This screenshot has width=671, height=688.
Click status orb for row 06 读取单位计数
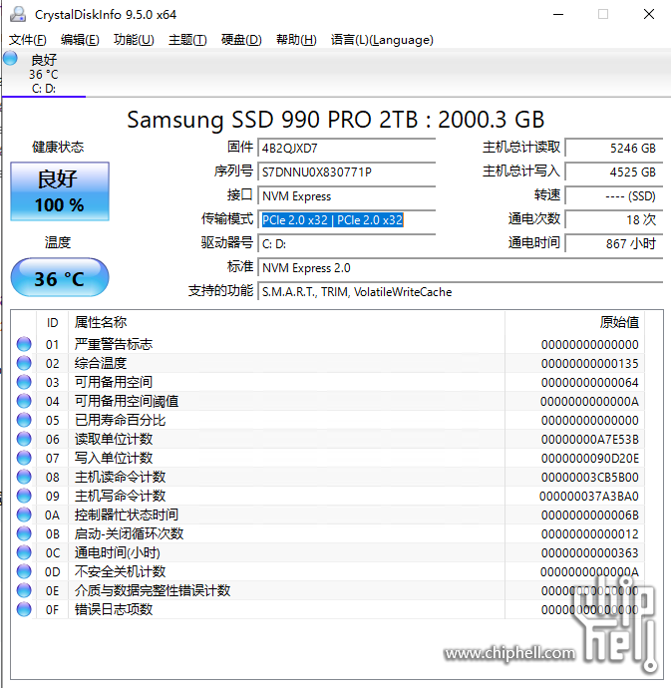[x=24, y=439]
